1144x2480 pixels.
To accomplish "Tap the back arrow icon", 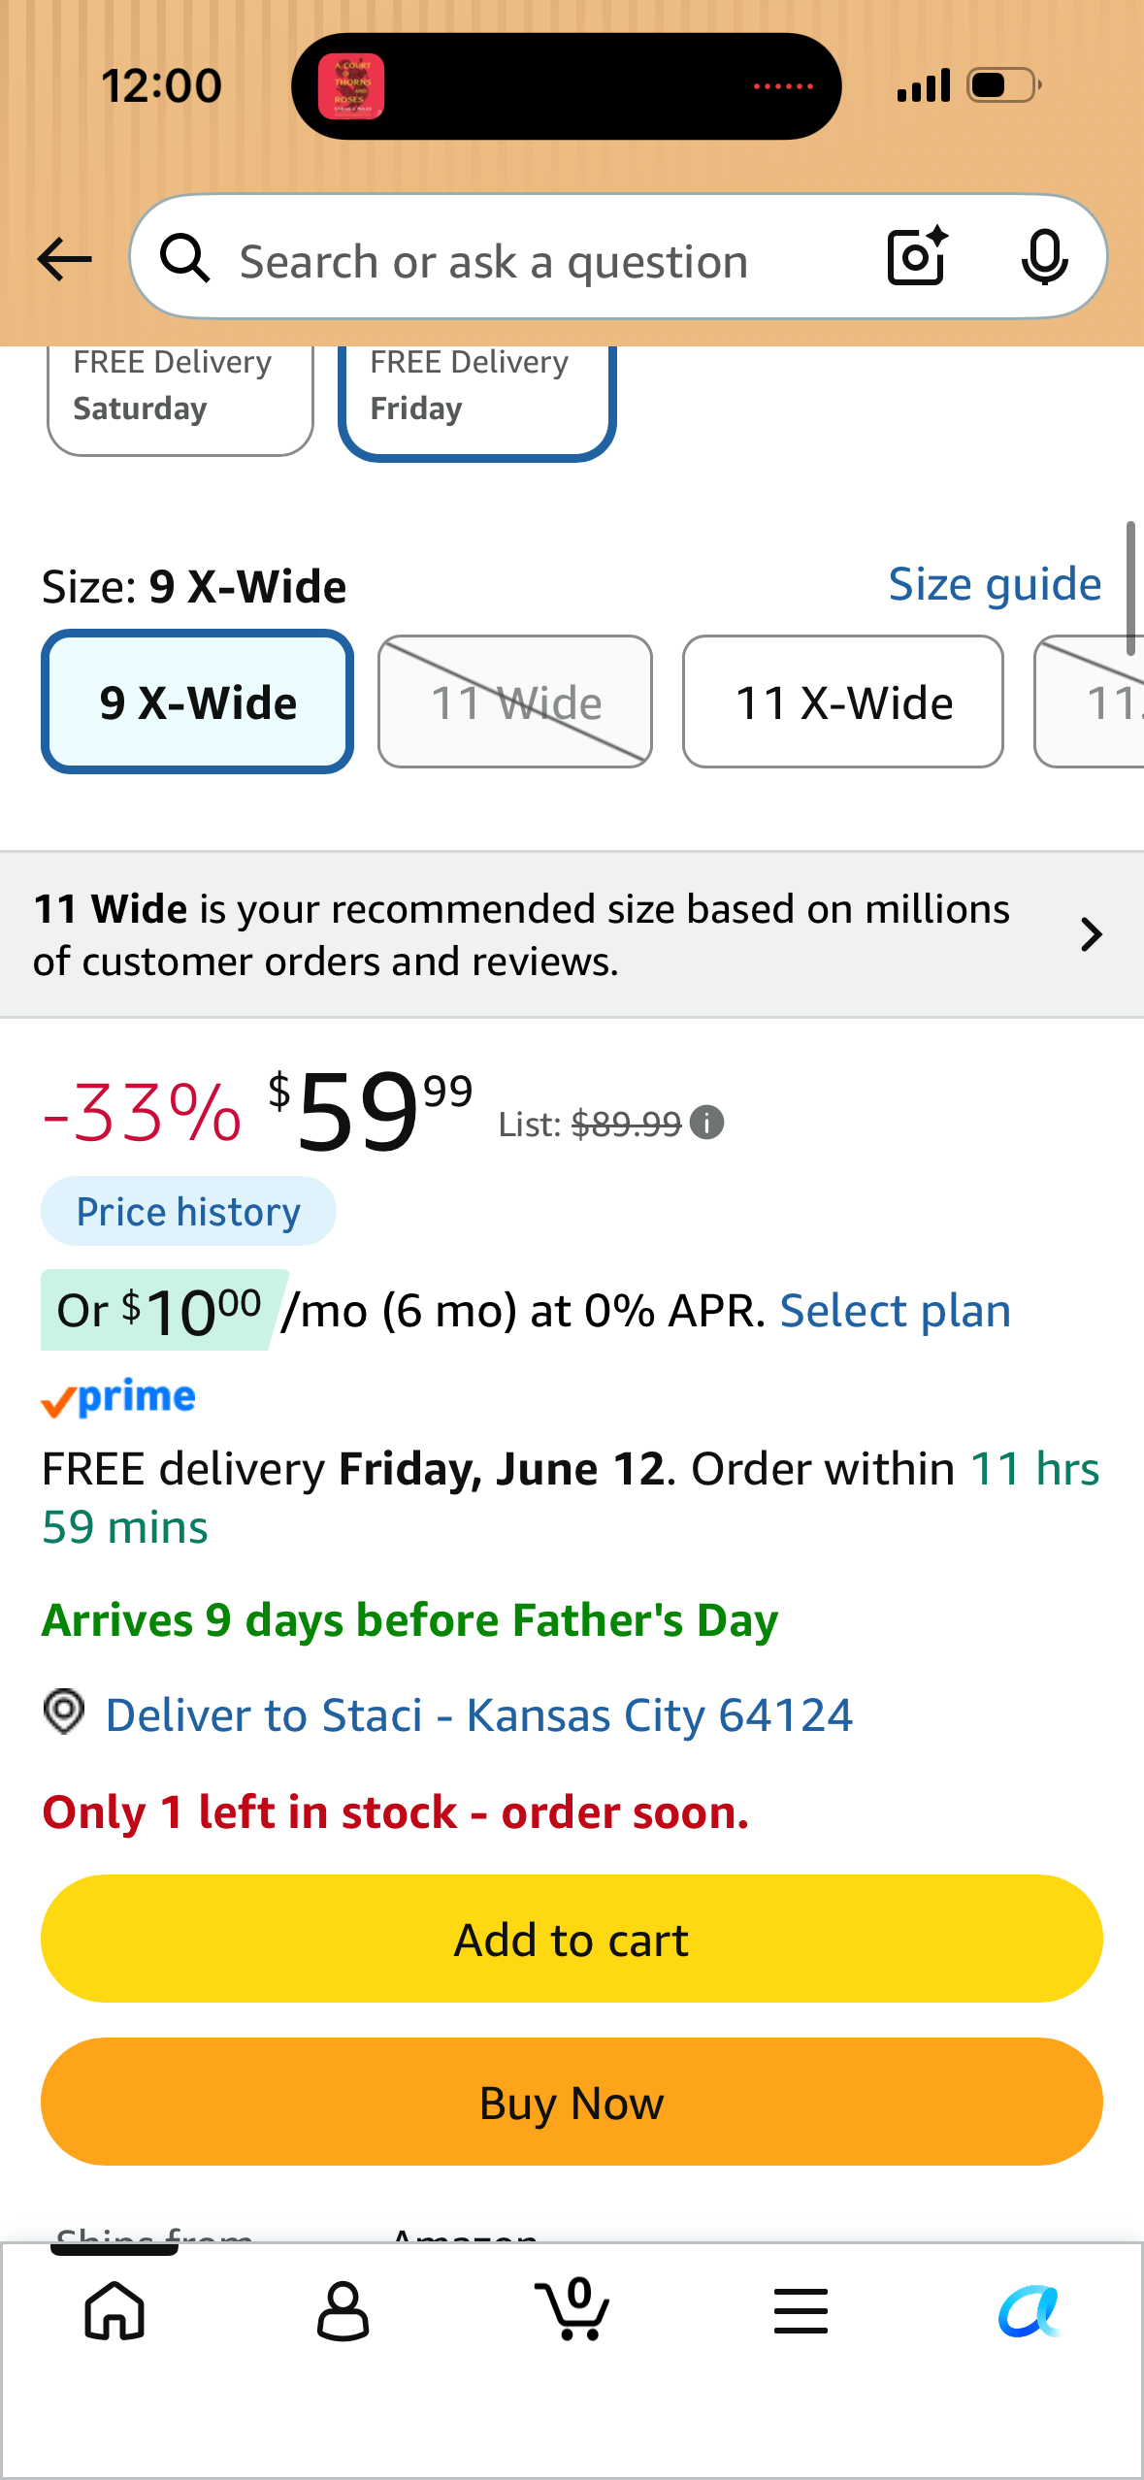I will 64,259.
